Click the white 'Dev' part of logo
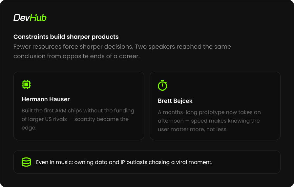Viewport: 294px width, 187px height. (22, 18)
